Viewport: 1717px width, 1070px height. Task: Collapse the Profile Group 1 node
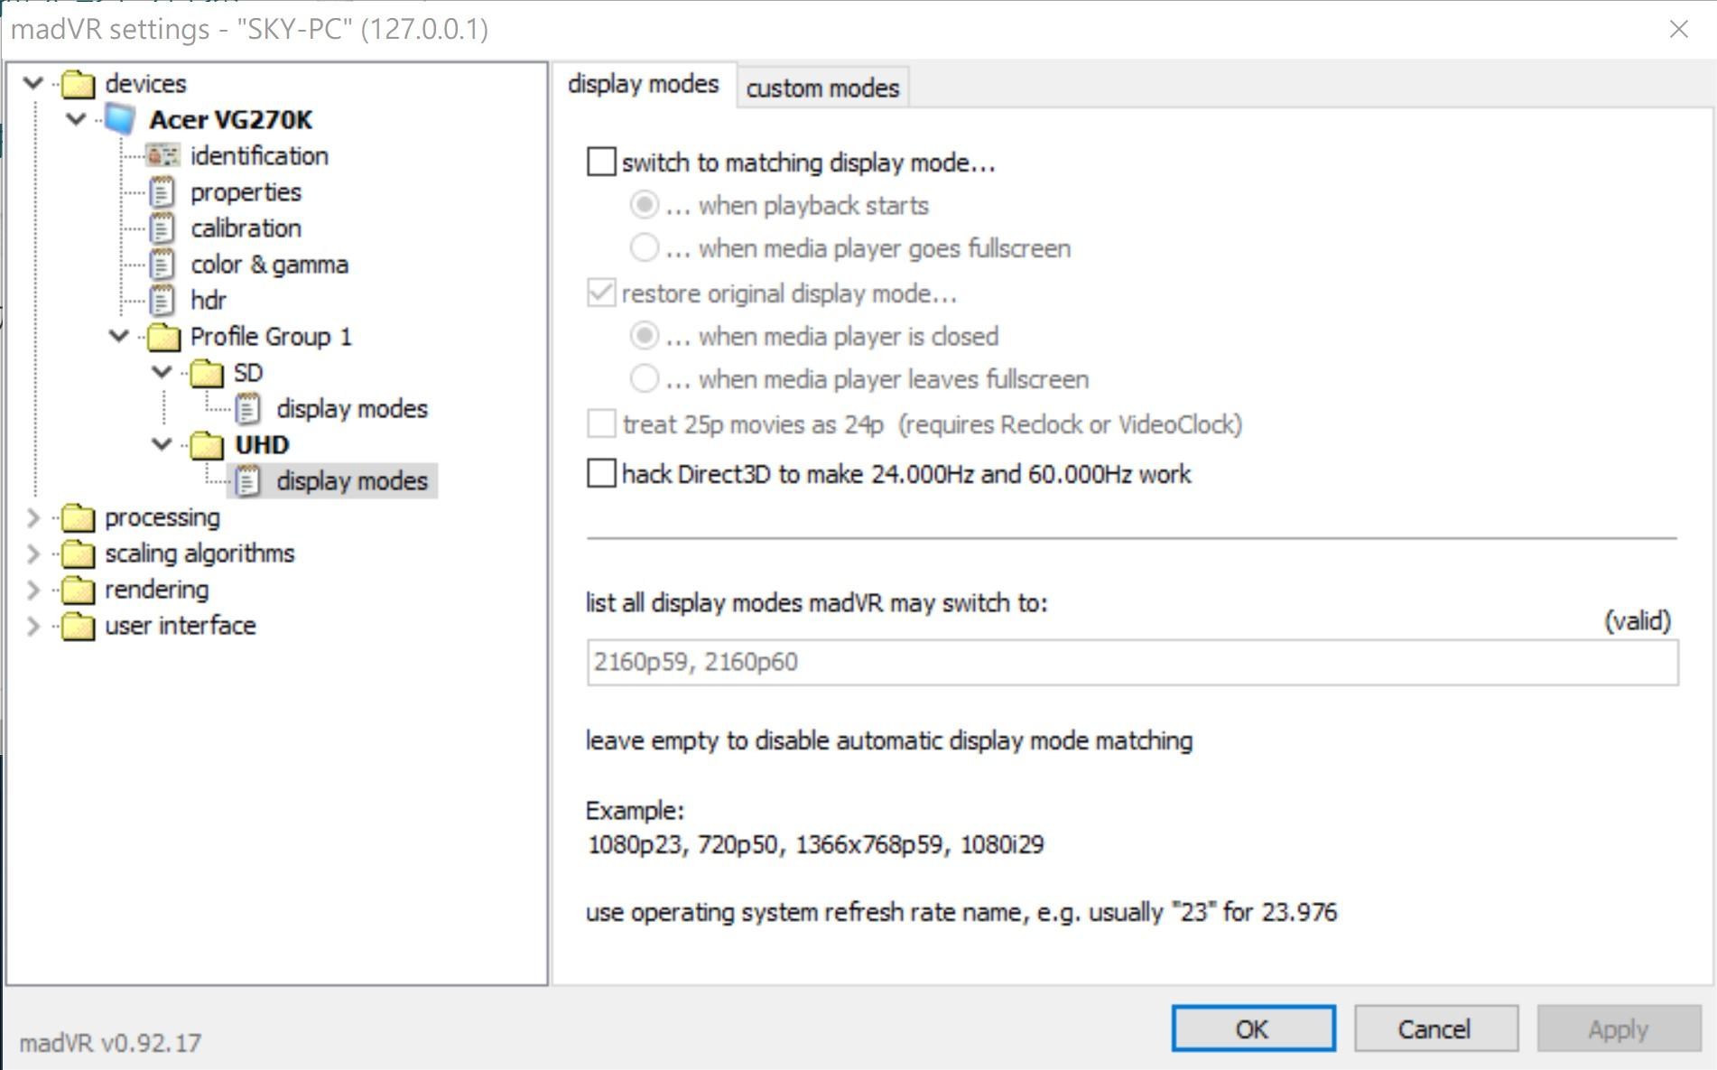coord(119,337)
